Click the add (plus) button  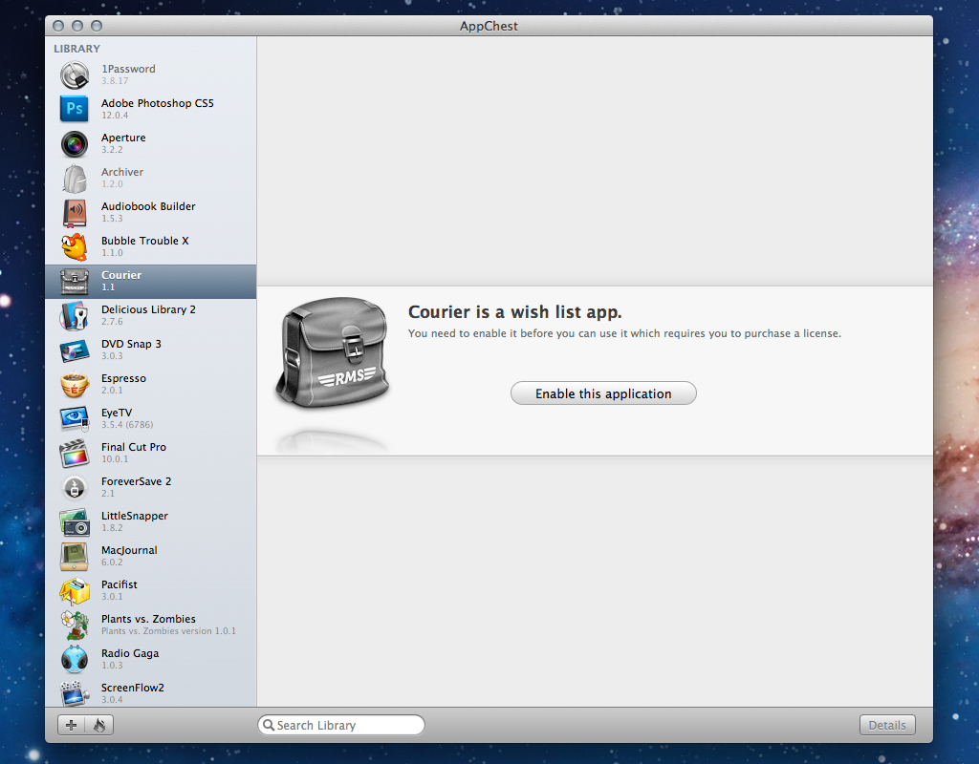[71, 725]
